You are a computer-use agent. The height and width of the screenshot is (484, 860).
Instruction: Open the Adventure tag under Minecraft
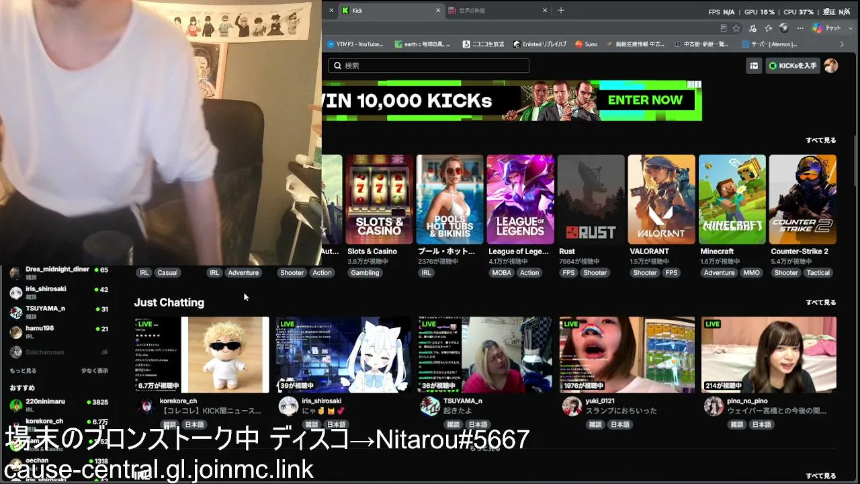pos(720,273)
